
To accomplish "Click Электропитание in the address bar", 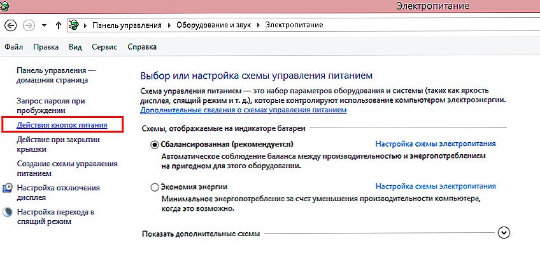I will point(294,25).
